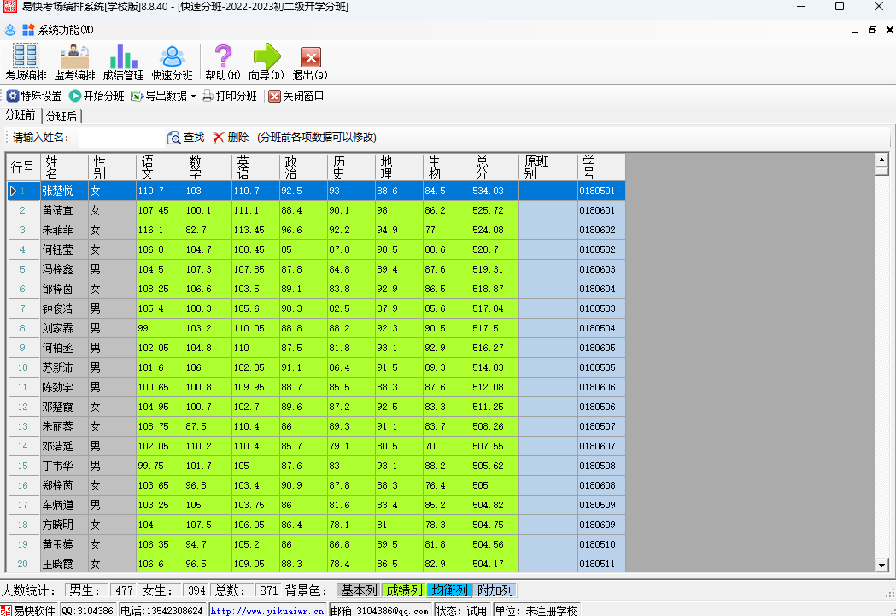Click row number 10
This screenshot has height=616, width=896.
pyautogui.click(x=23, y=367)
